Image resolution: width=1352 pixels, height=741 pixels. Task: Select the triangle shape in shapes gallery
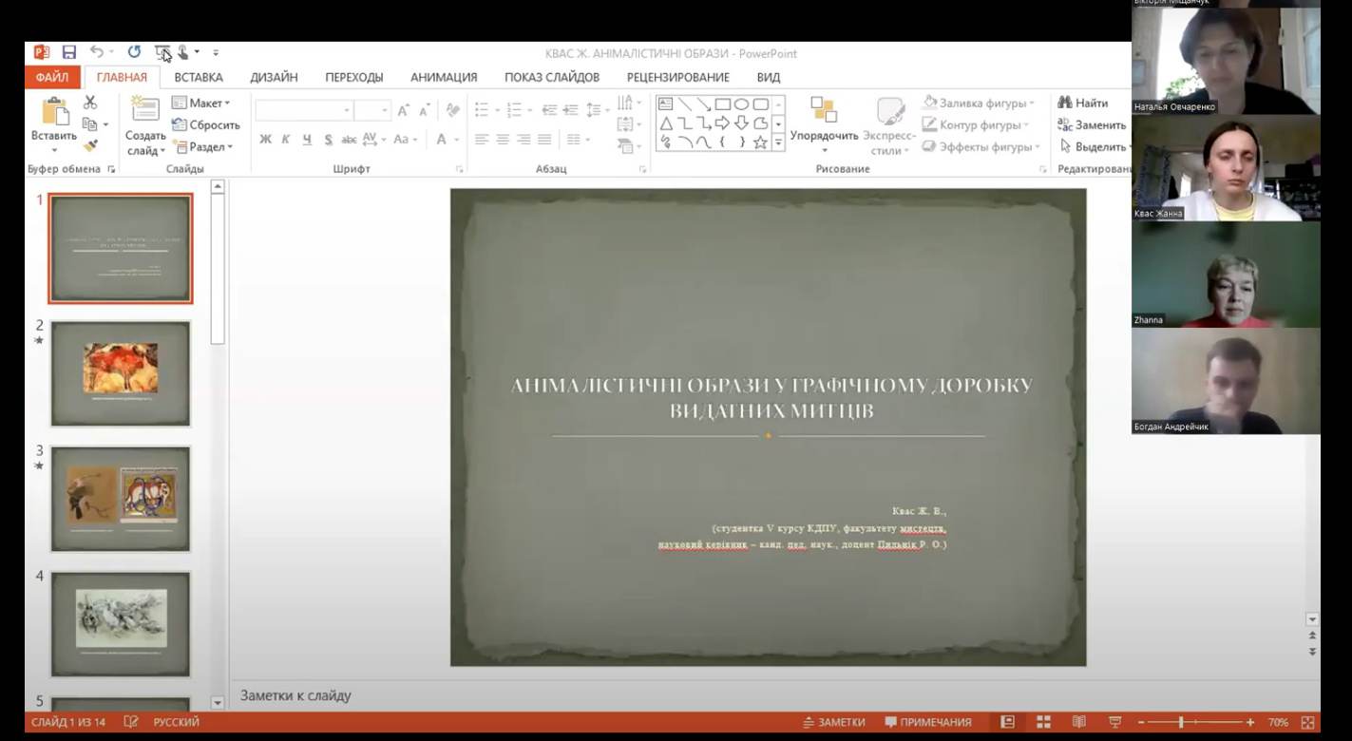[x=665, y=123]
